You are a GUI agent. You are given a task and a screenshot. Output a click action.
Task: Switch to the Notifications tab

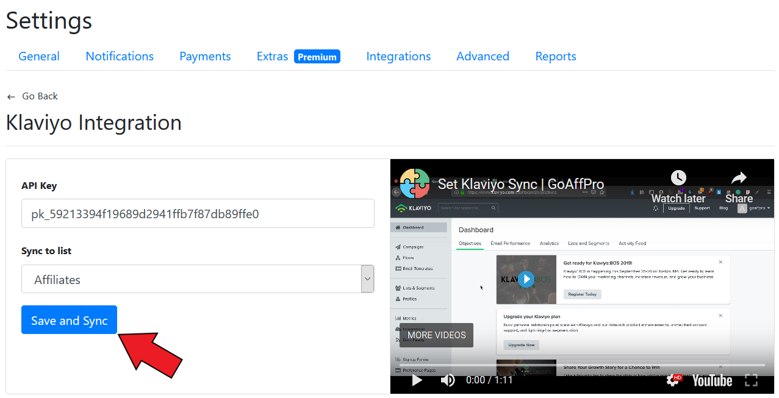click(x=120, y=57)
